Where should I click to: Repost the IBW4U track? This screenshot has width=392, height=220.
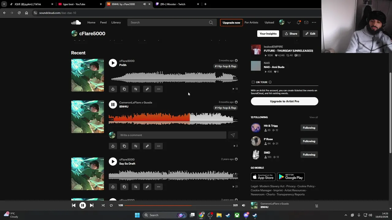pos(136,146)
